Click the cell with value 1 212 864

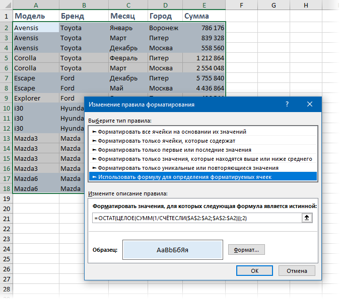click(x=204, y=58)
